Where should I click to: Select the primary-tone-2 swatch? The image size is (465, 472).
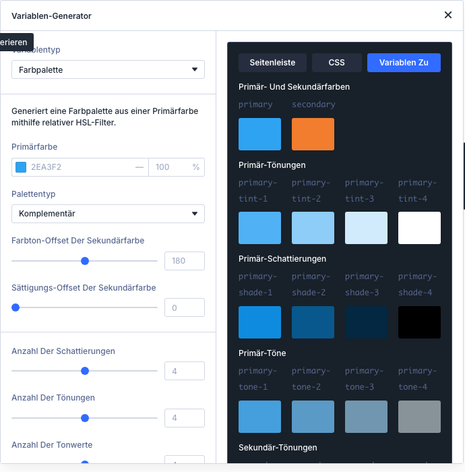point(313,417)
